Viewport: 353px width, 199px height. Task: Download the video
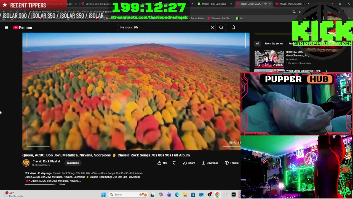(210, 163)
